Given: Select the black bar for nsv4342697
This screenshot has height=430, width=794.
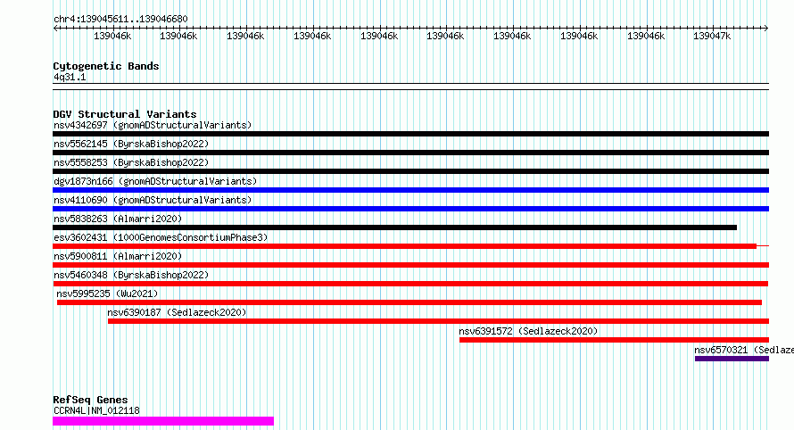Looking at the screenshot, I should coord(410,134).
